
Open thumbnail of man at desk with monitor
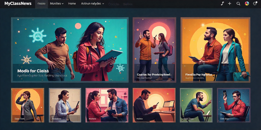(154, 105)
